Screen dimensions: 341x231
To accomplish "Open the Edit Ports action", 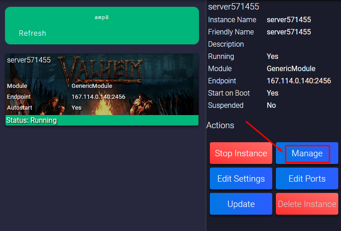I will tap(307, 178).
